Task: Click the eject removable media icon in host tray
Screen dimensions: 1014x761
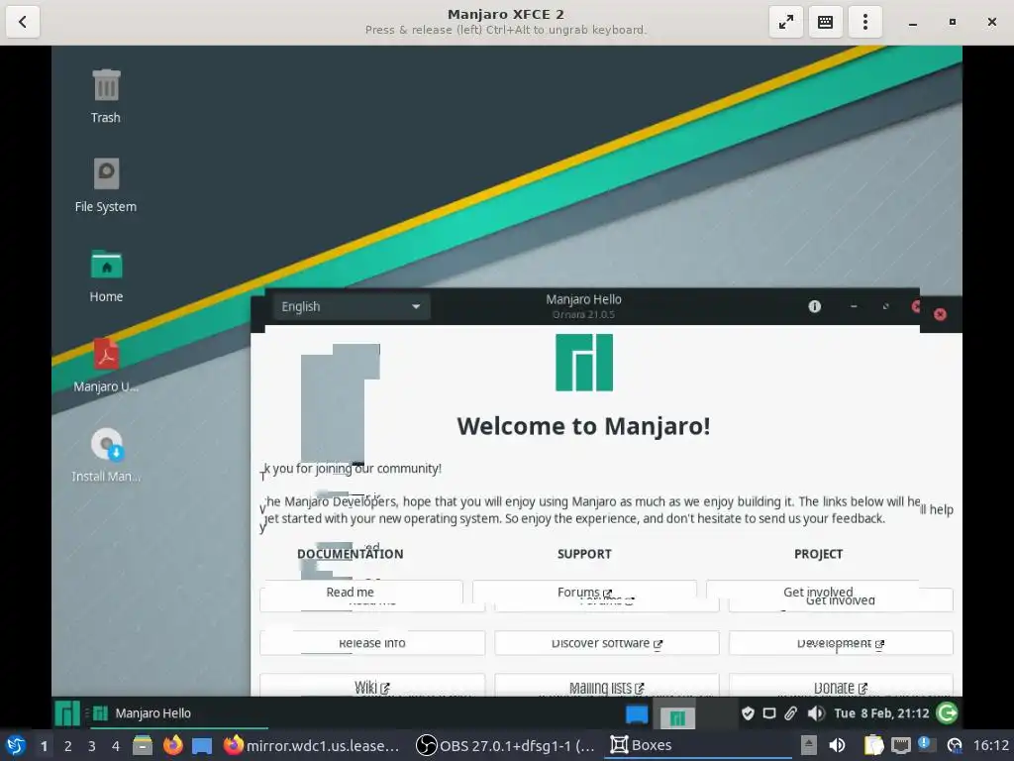Action: [808, 745]
